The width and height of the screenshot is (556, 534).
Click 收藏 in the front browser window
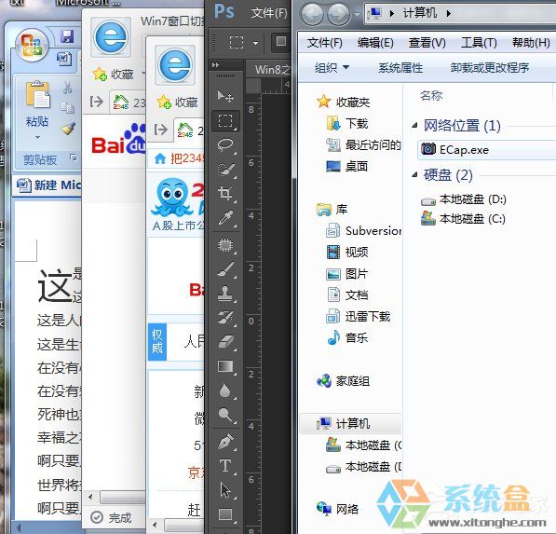[x=177, y=103]
